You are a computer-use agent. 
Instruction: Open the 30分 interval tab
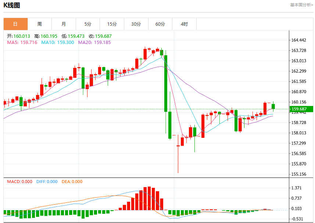[x=136, y=24]
